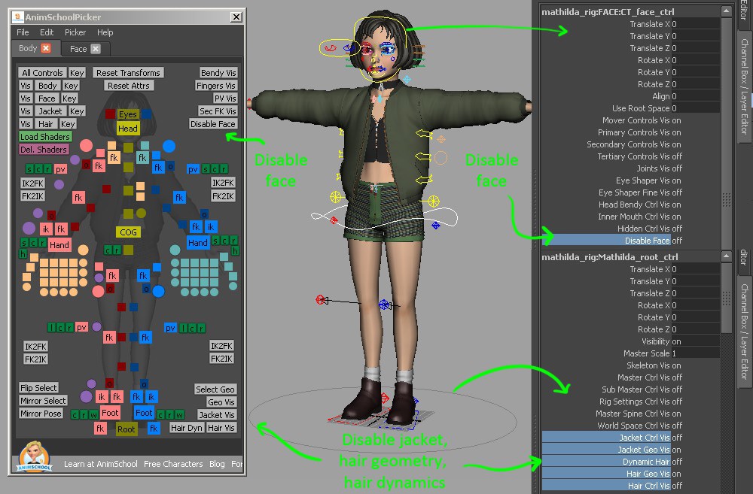Viewport: 753px width, 494px height.
Task: Select the Disable Face attribute in the channel box
Action: [606, 241]
